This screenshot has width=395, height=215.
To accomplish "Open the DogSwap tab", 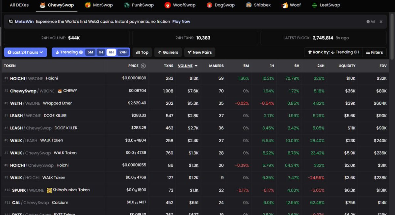I will point(221,5).
